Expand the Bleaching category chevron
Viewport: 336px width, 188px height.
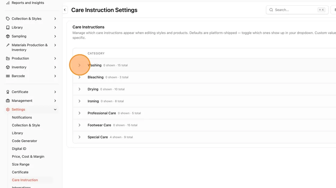click(79, 77)
